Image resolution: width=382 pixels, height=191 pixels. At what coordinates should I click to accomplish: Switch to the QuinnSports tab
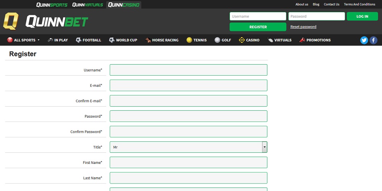point(52,5)
